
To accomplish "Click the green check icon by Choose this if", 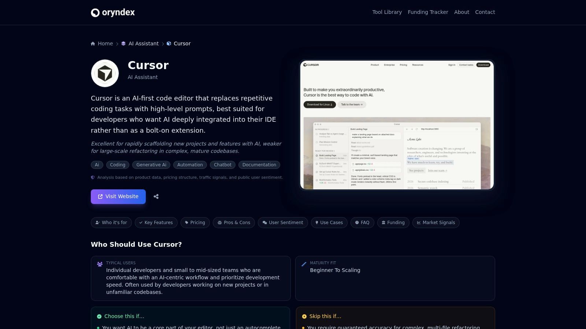I will click(x=99, y=317).
